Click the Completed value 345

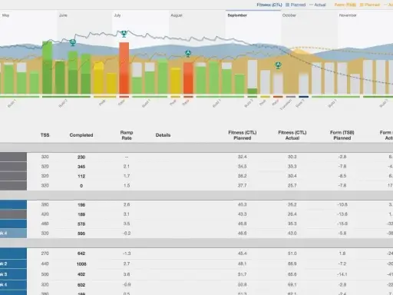[81, 167]
